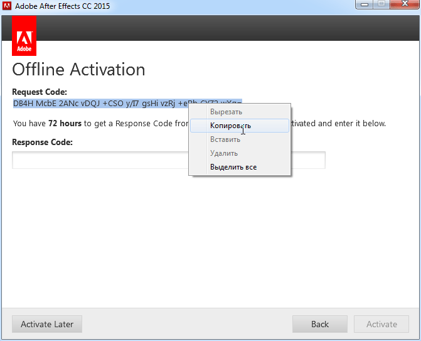Choose Вставить from the context menu

[x=240, y=139]
